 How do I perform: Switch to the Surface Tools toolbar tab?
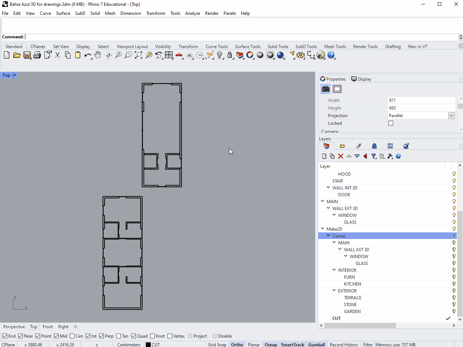pos(248,47)
